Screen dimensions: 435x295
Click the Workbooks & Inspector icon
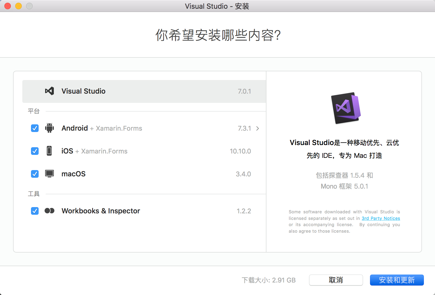coord(49,211)
